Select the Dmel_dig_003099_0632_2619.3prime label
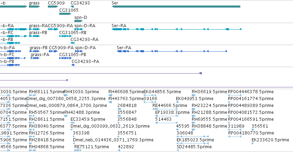Screen dimensions: 293x152 [110, 126]
